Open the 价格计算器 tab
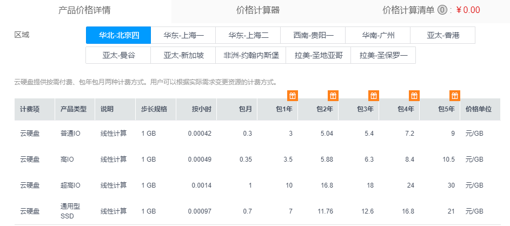Screen dimensions: 510x226 point(257,10)
